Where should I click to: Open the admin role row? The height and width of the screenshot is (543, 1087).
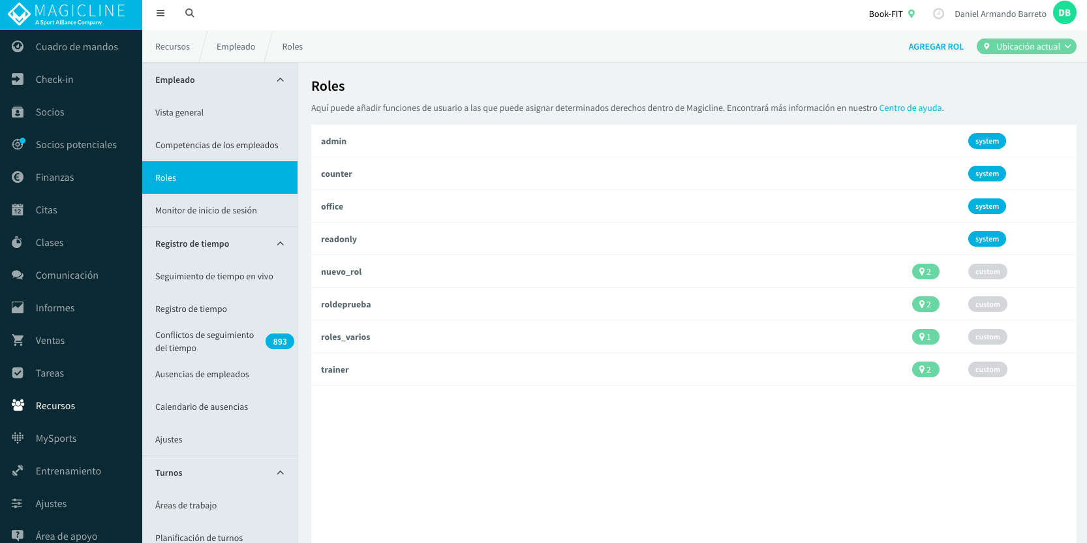(x=694, y=141)
